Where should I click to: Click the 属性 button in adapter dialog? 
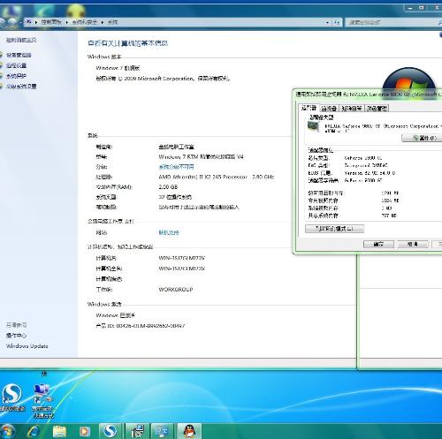pos(423,138)
